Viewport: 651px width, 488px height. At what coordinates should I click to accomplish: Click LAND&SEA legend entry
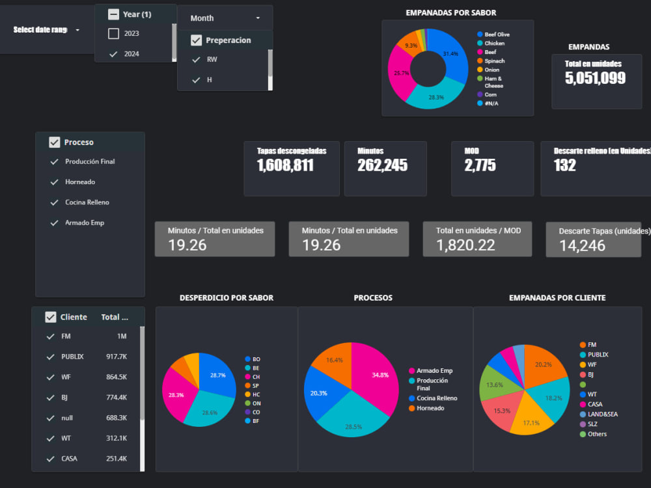pos(599,414)
